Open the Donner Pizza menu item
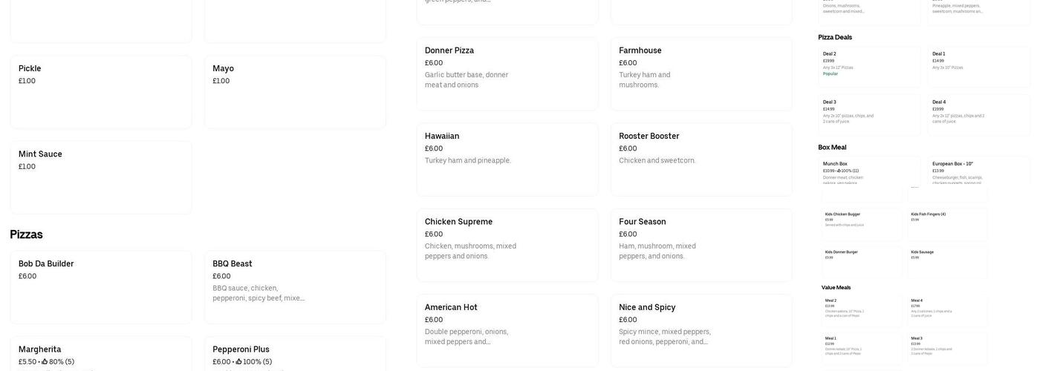Screen dimensions: 1040x371 point(507,73)
